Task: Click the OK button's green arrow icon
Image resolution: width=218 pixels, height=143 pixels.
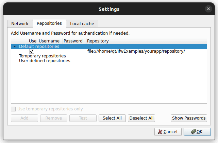Action: point(193,132)
